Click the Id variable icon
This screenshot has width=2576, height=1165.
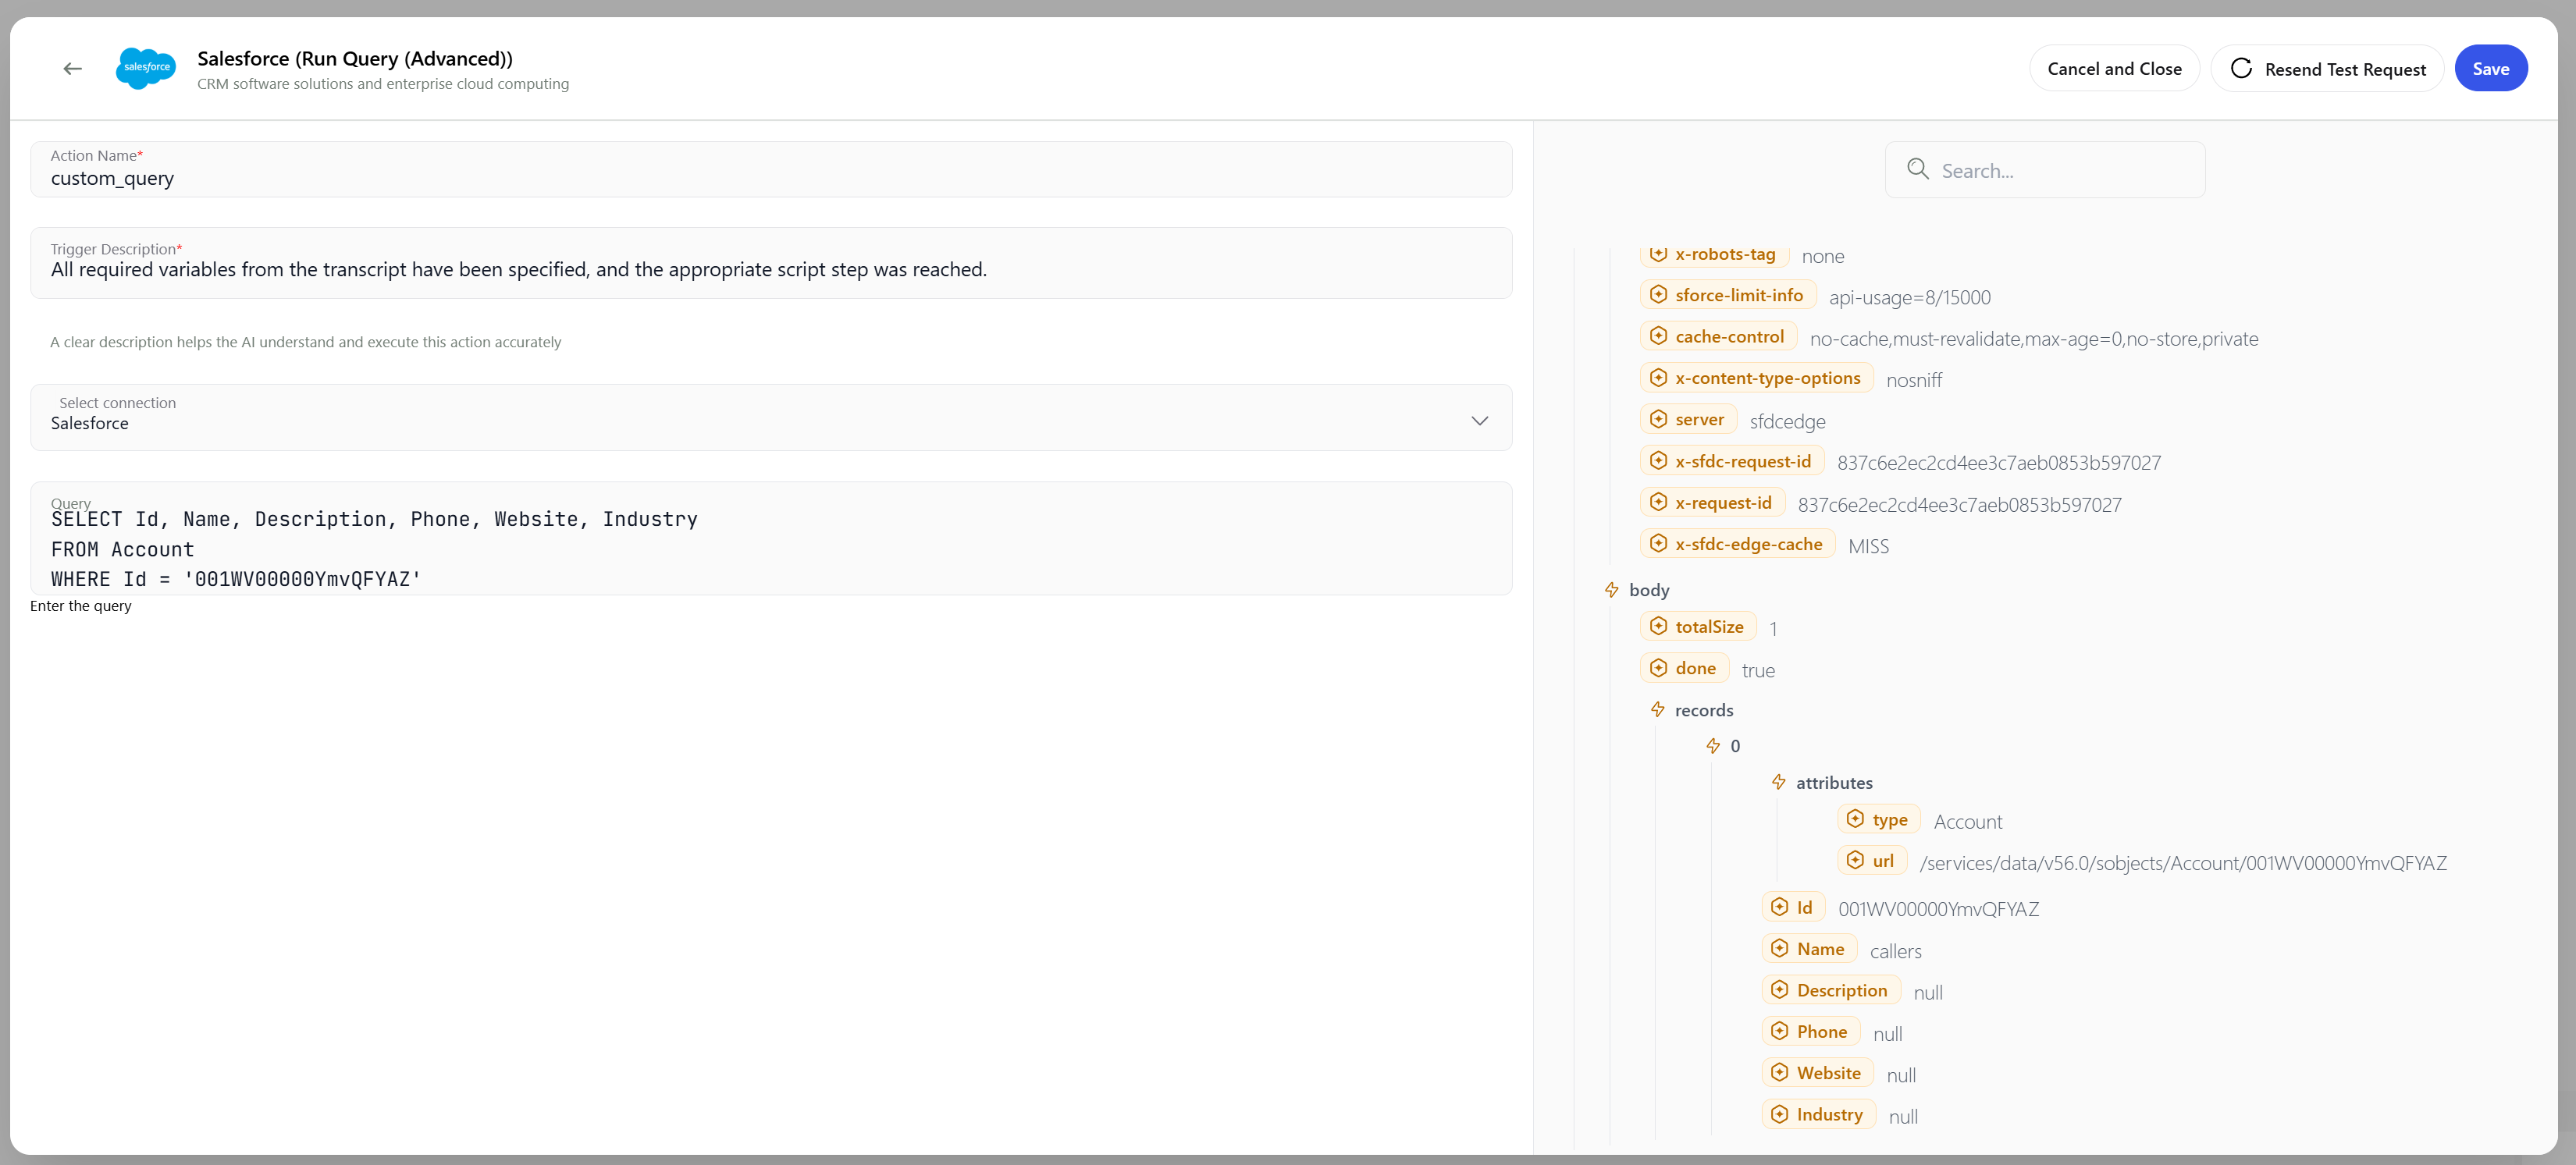point(1779,907)
